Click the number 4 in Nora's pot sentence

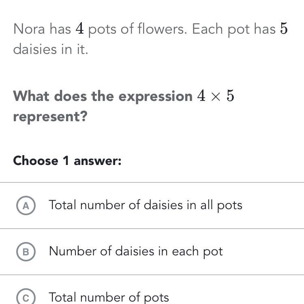(x=80, y=29)
